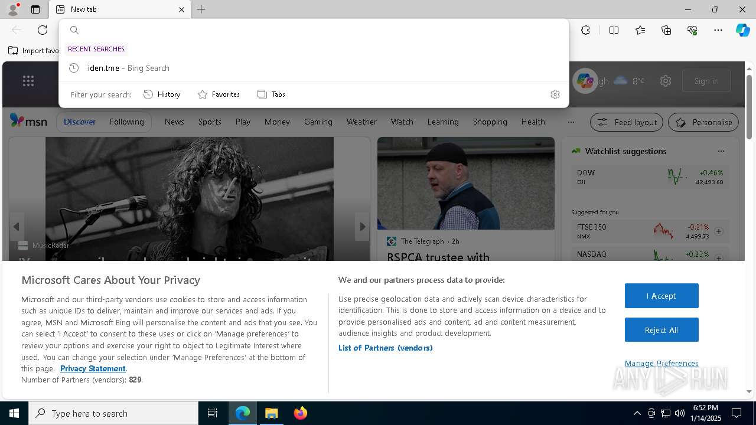Filter search by Tabs

tap(271, 94)
